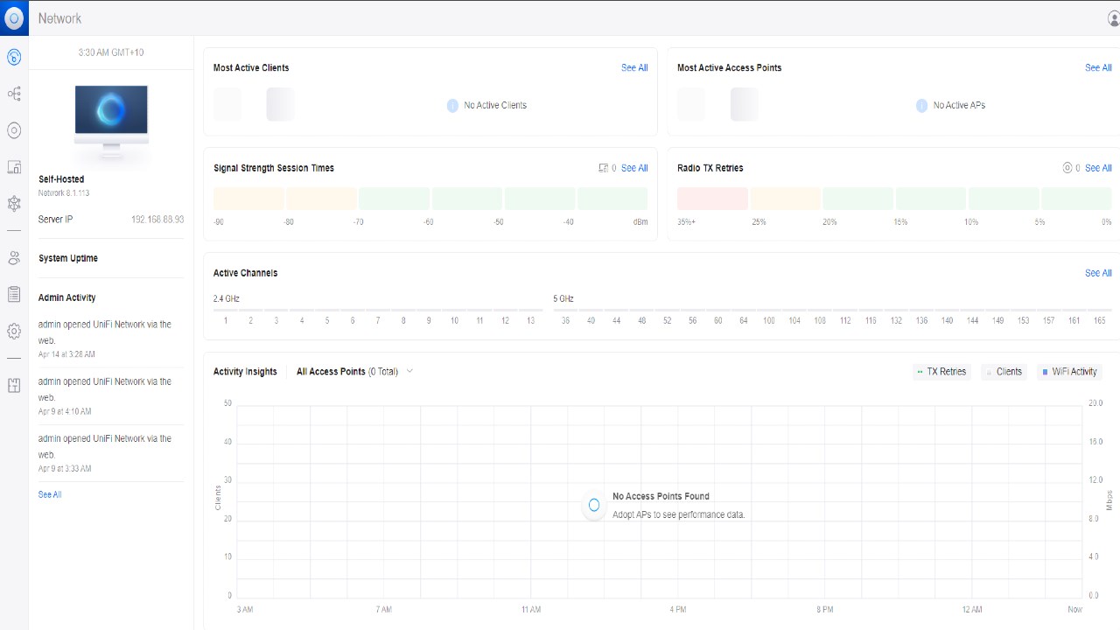Click info icon beside No Active Clients
This screenshot has height=630, width=1120.
(x=452, y=105)
